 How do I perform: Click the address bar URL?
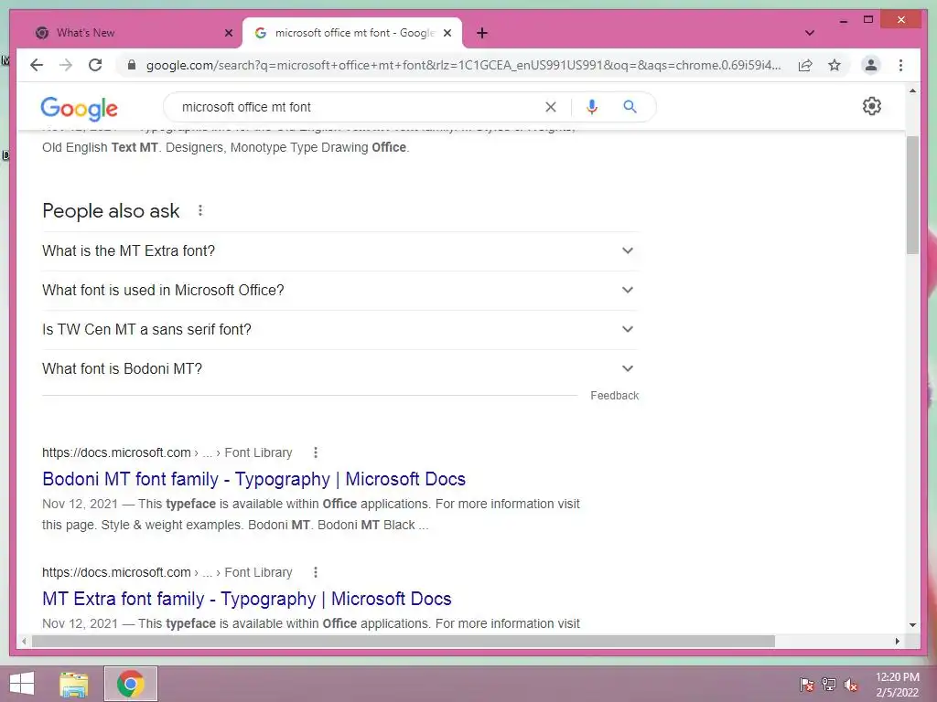click(463, 65)
